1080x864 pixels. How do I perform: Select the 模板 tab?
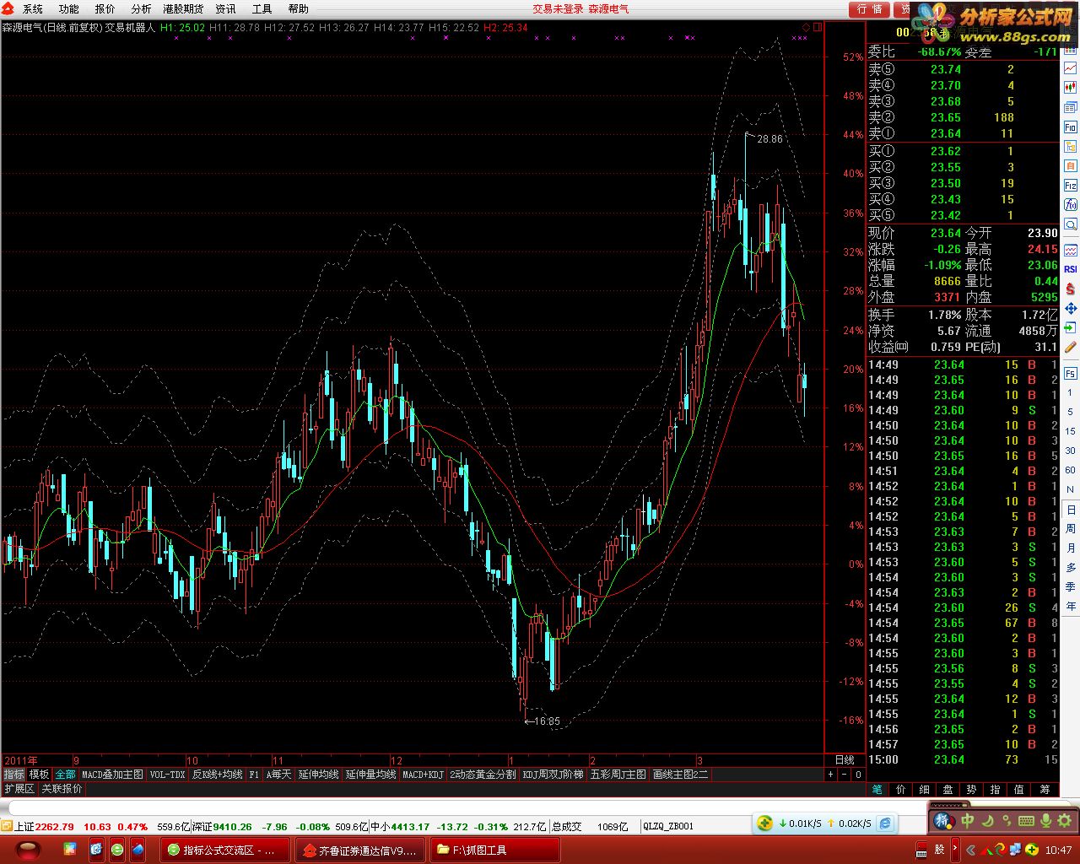pos(40,775)
